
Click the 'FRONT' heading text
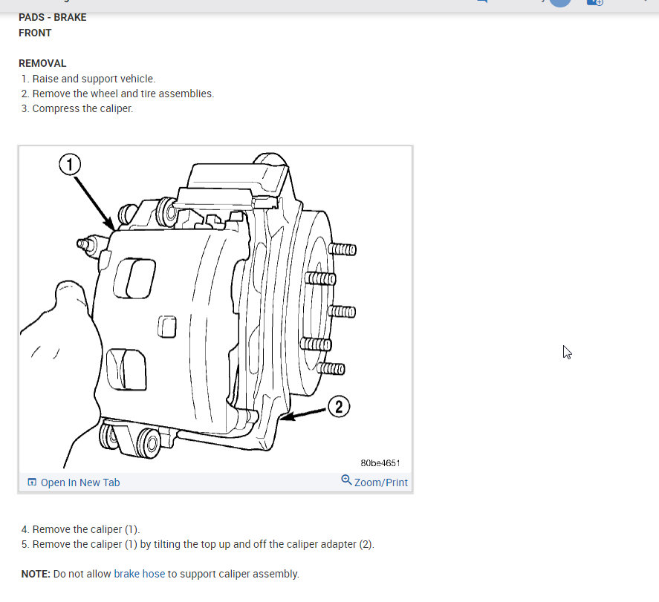pyautogui.click(x=35, y=33)
